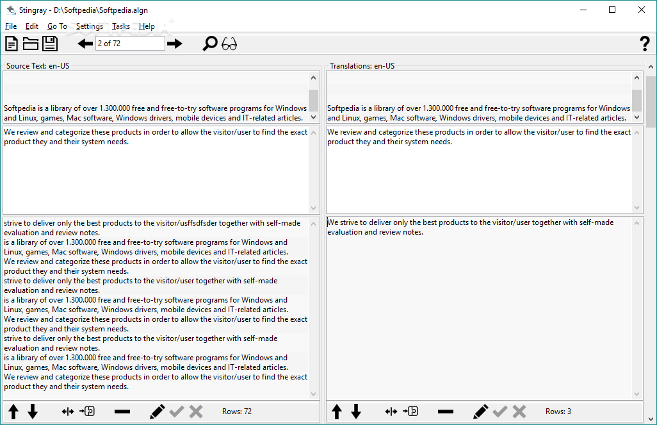
Task: Open a file with folder icon
Action: pyautogui.click(x=31, y=44)
